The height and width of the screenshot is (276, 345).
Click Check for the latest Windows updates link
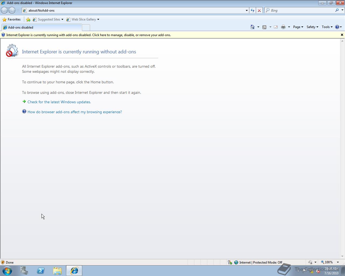[59, 102]
